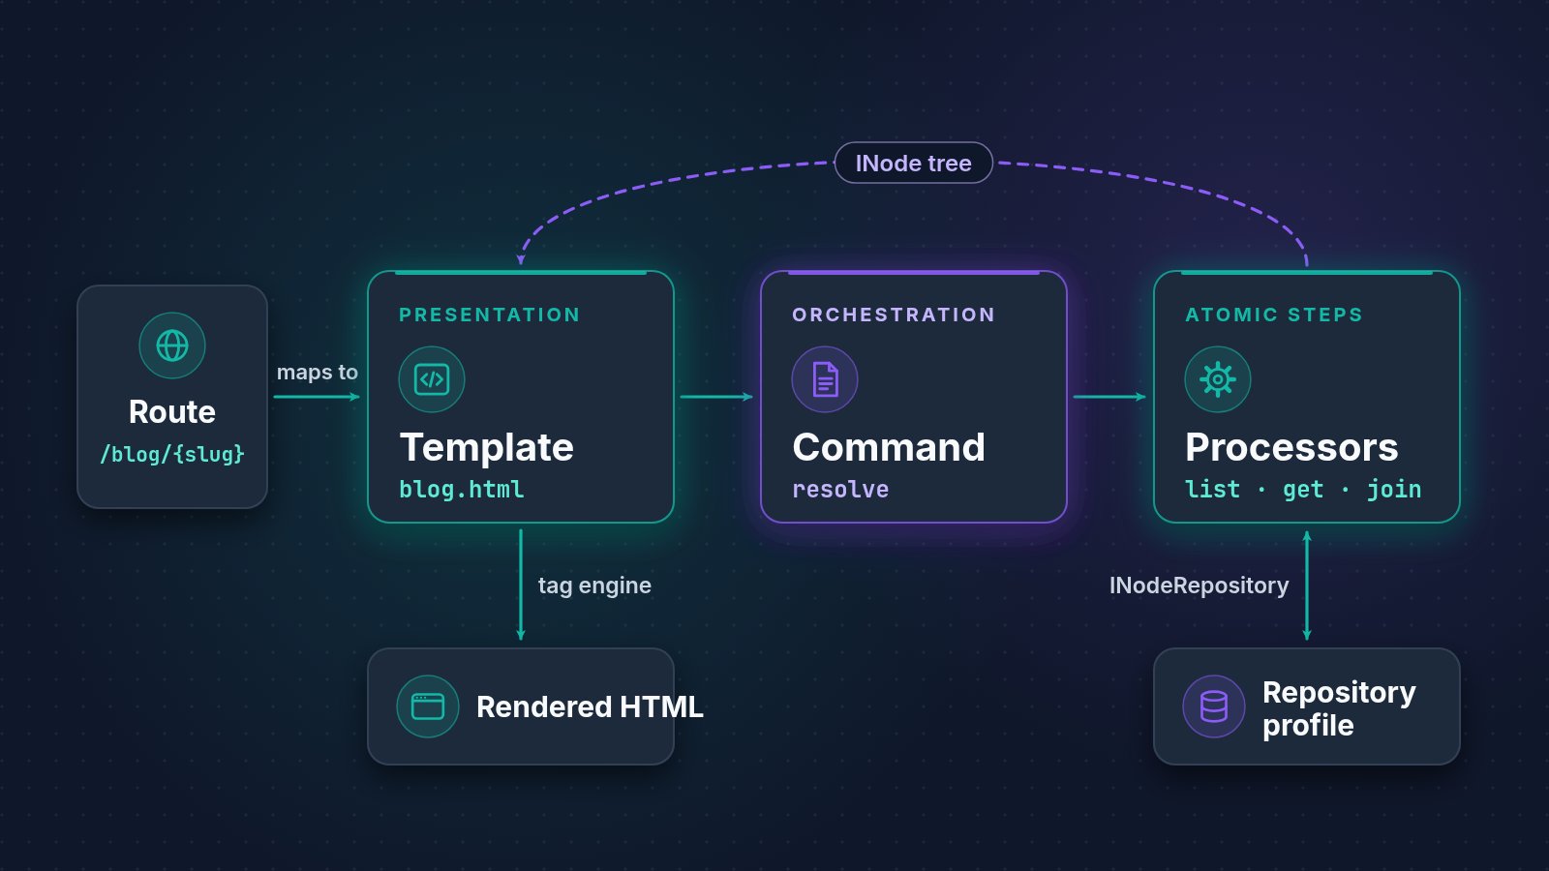Click the browser window icon beside Rendered HTML
This screenshot has height=871, width=1549.
coord(428,706)
